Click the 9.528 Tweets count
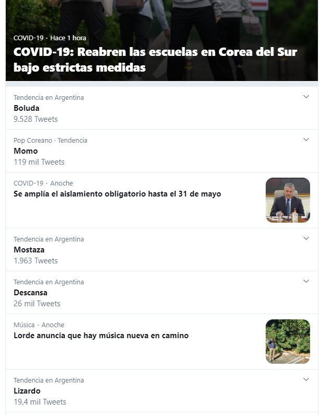 tap(35, 119)
